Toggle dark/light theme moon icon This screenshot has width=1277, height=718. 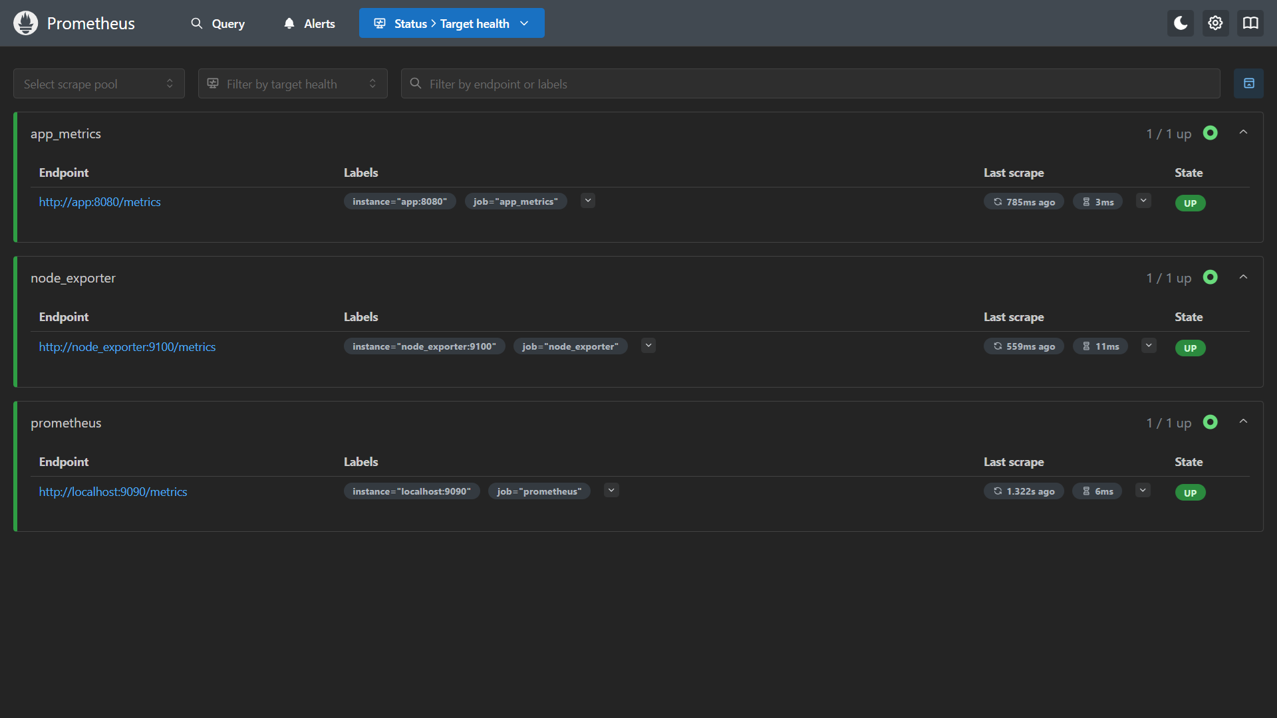tap(1181, 23)
